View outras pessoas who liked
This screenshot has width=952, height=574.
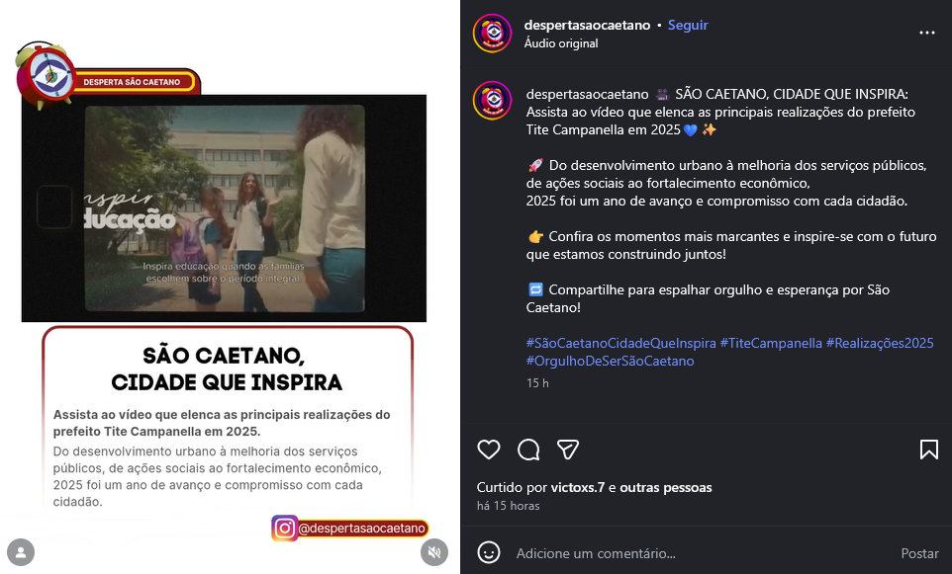pyautogui.click(x=665, y=487)
